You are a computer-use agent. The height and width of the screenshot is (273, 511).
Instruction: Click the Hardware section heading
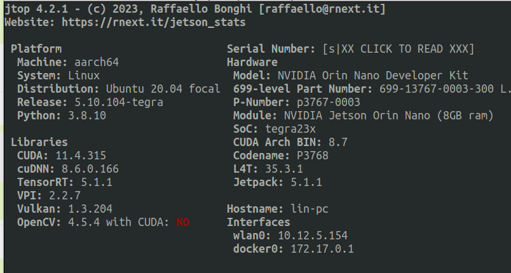252,62
